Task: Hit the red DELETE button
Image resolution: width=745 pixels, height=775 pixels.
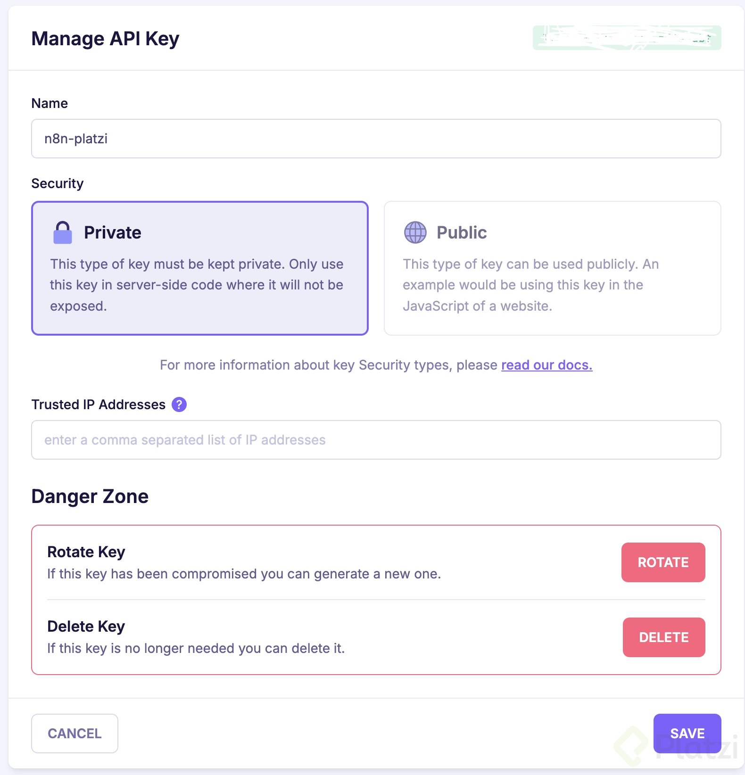Action: pyautogui.click(x=663, y=637)
